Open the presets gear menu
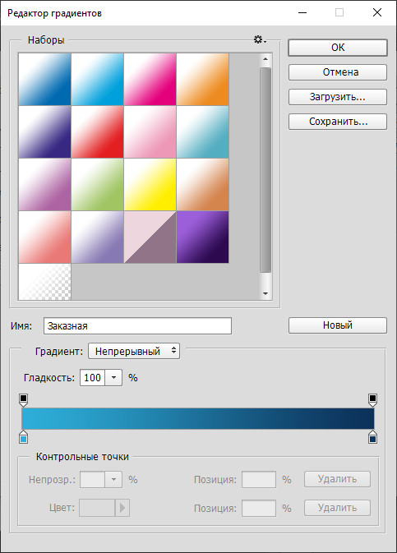The height and width of the screenshot is (553, 397). click(260, 39)
